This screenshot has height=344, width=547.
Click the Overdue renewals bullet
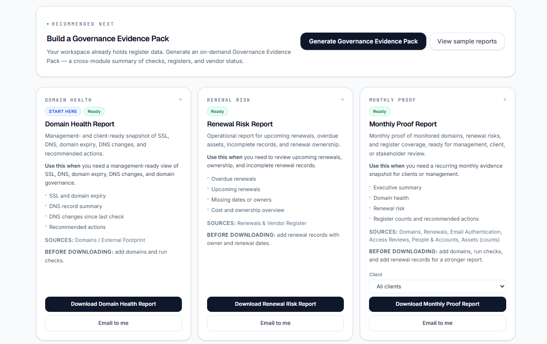click(x=234, y=179)
